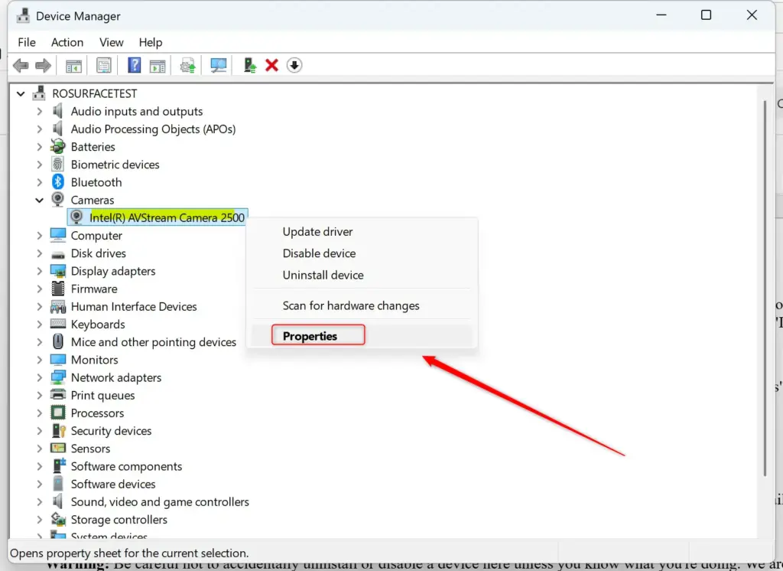The image size is (783, 571).
Task: Select the Network adapters label
Action: (x=116, y=377)
